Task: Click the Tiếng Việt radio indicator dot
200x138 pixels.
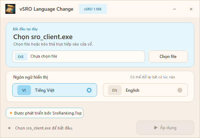Action: [x=89, y=90]
